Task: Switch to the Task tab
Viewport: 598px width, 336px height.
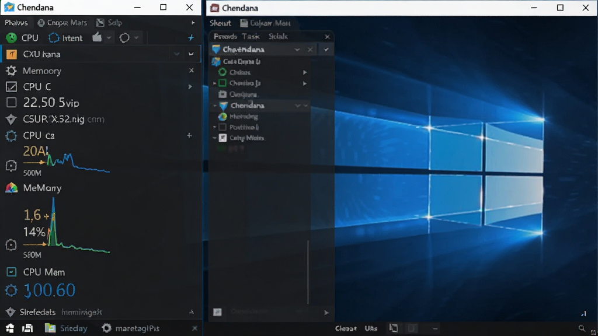Action: (251, 37)
